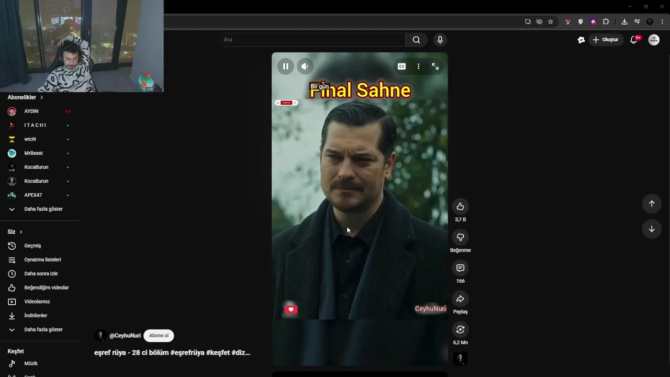Bookmark the page with the star icon
Viewport: 670px width, 377px height.
click(x=551, y=21)
